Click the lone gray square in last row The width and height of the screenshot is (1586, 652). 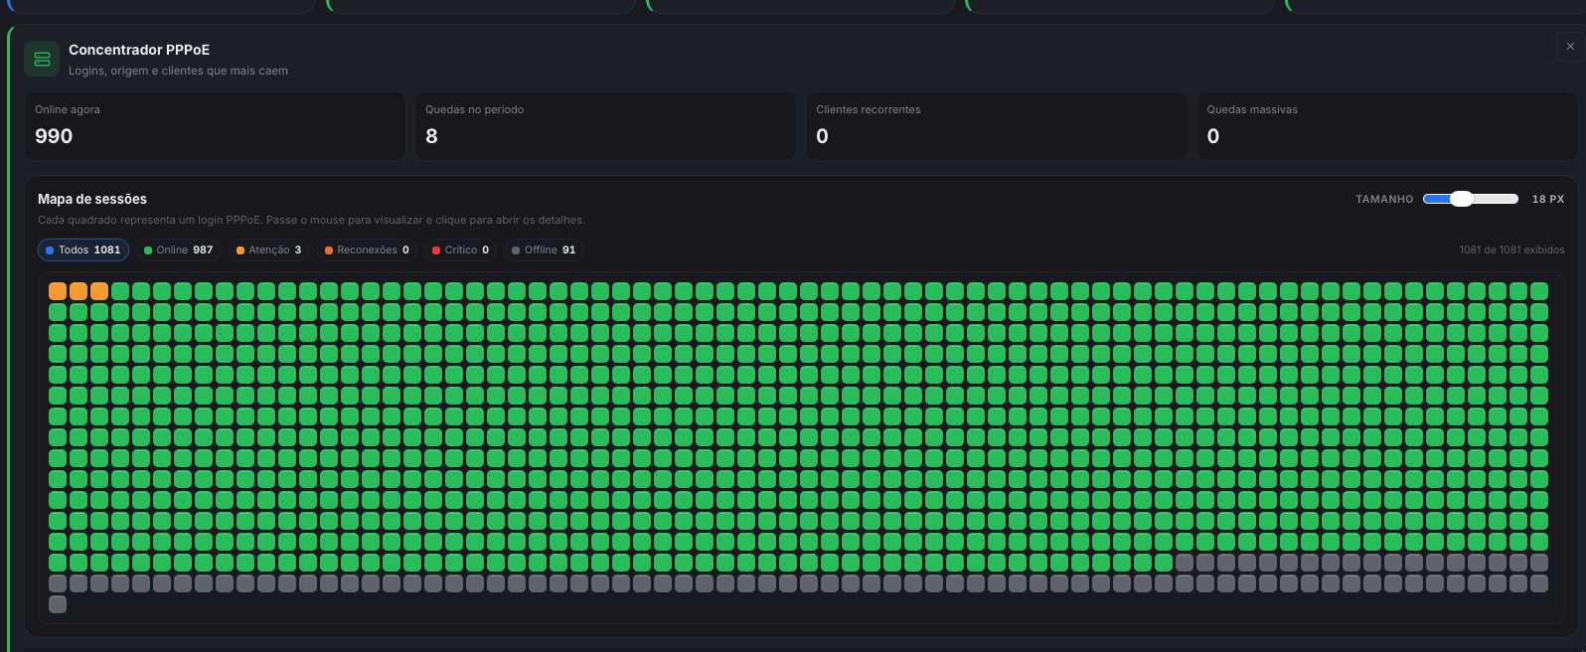point(58,604)
